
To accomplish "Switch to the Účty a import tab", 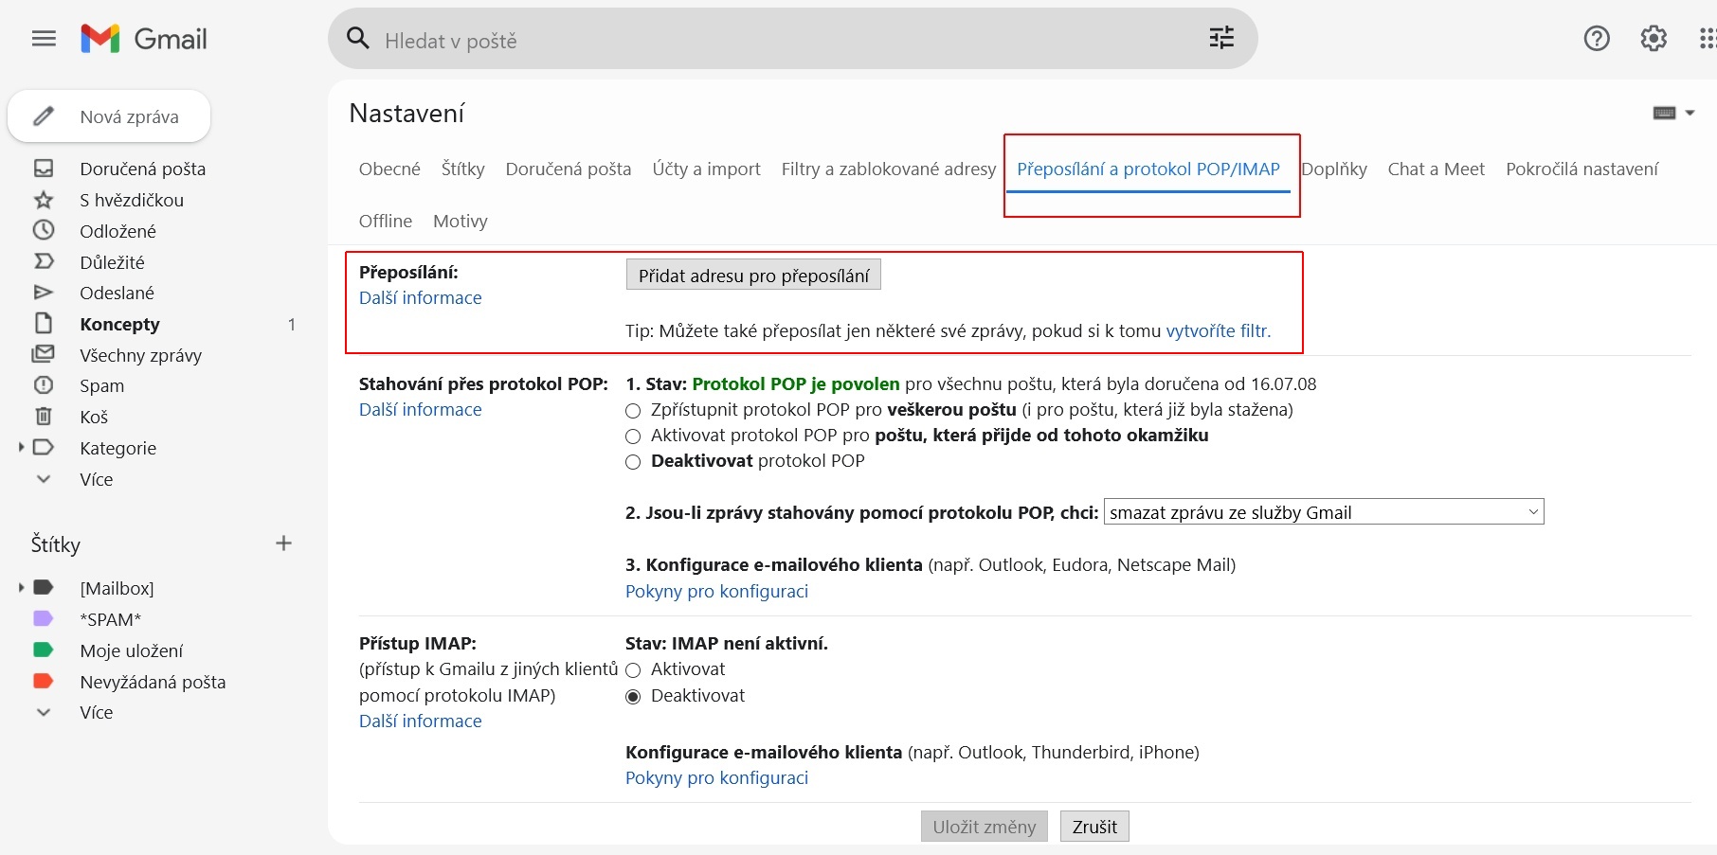I will click(x=706, y=169).
